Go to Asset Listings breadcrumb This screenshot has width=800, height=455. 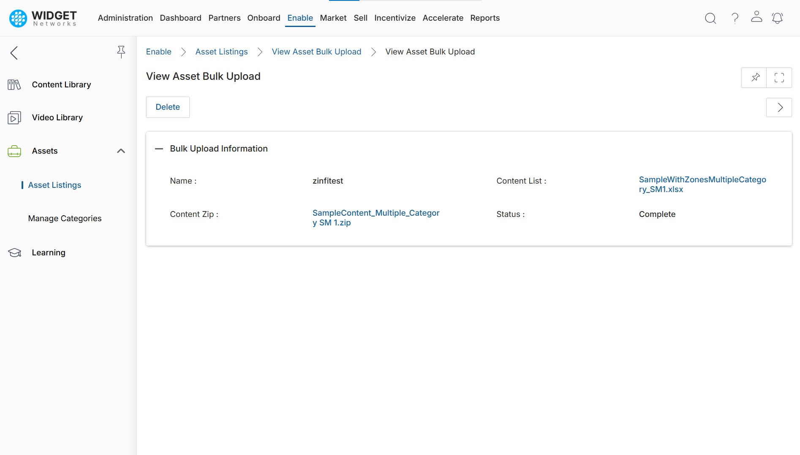click(221, 52)
